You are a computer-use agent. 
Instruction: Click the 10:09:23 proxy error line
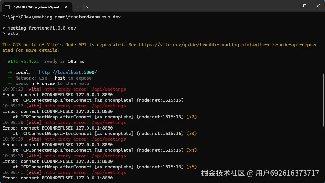(x=64, y=89)
